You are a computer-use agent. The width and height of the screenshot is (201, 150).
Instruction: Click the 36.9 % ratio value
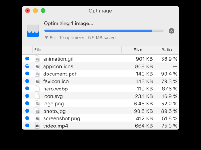coord(169,59)
